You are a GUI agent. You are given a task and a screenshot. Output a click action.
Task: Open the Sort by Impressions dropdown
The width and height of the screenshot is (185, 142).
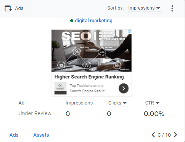(145, 8)
